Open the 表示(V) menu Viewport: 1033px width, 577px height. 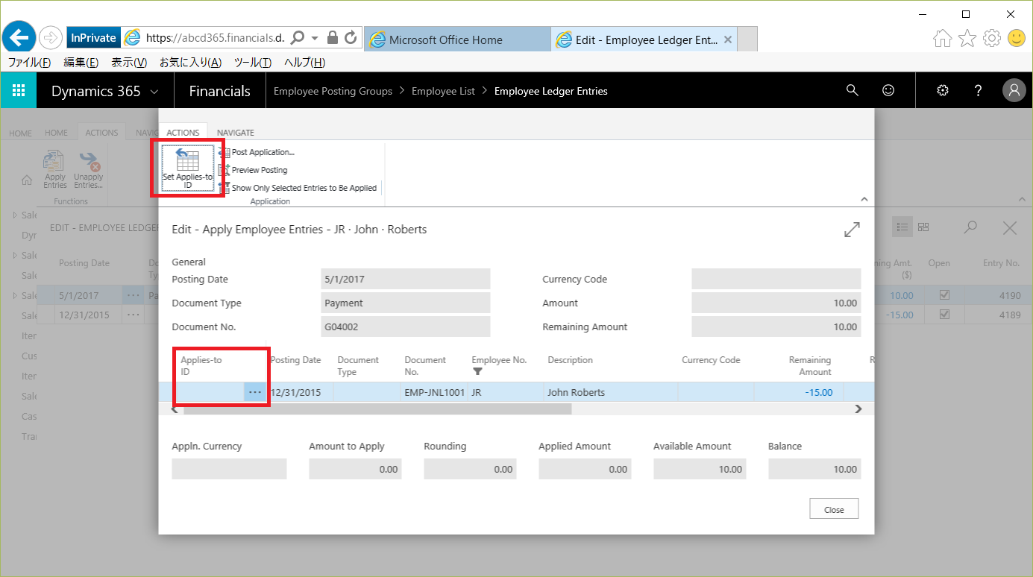point(129,63)
